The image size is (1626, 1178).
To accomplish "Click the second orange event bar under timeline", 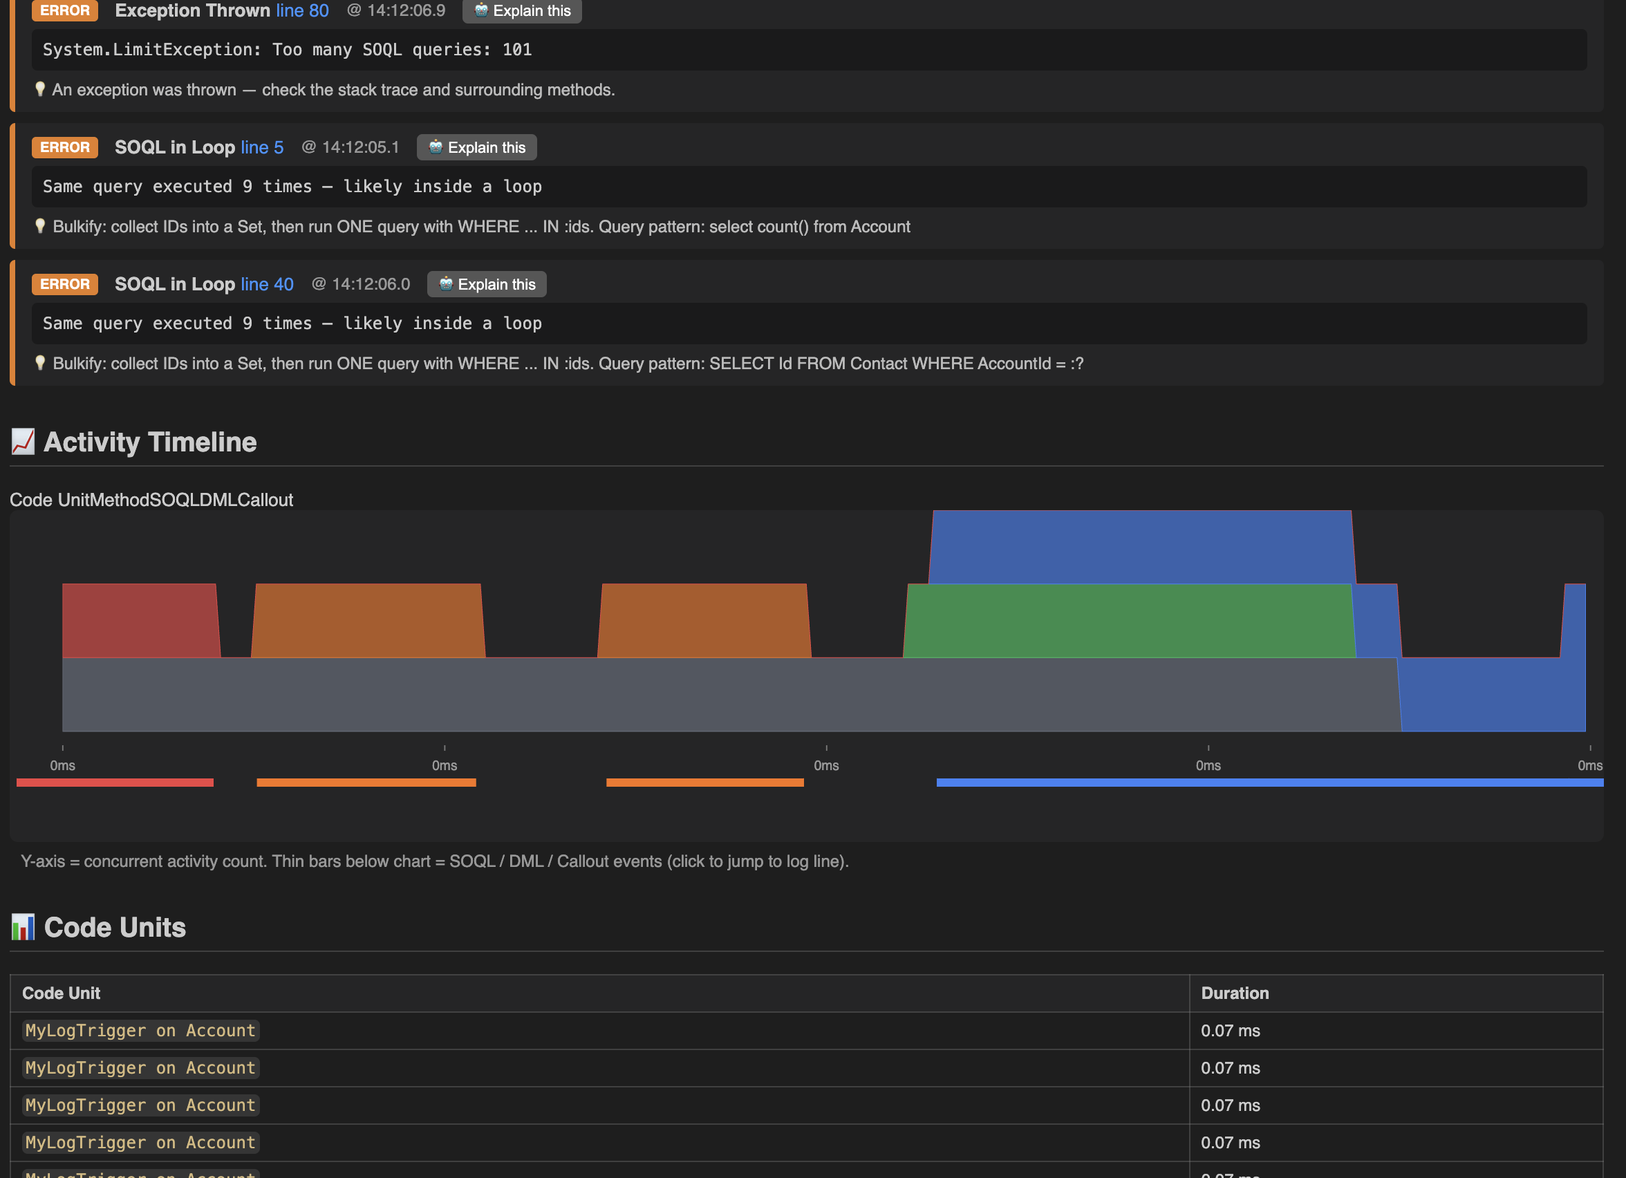I will pyautogui.click(x=704, y=783).
